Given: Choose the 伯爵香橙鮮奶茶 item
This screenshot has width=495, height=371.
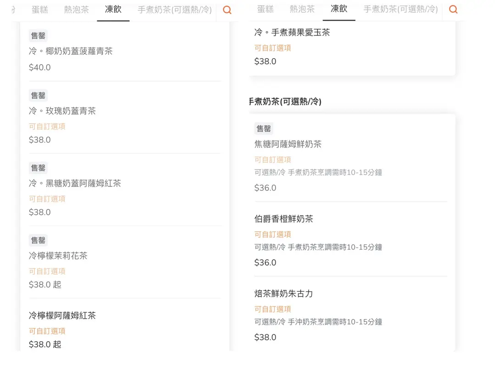Looking at the screenshot, I should coord(284,219).
